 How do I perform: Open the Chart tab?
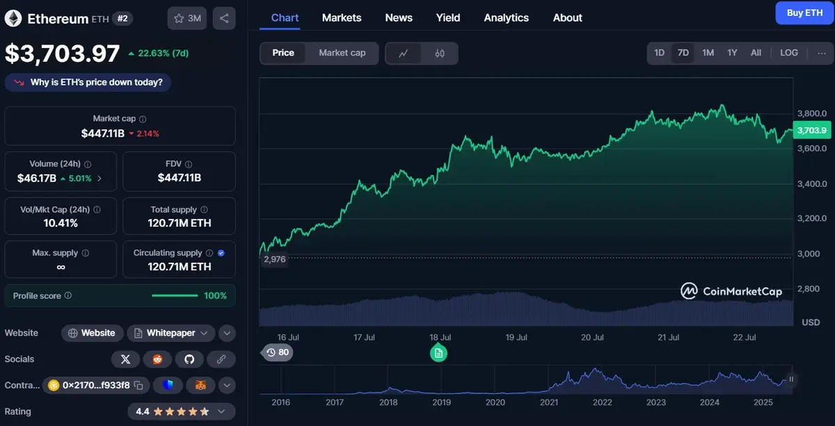coord(285,18)
